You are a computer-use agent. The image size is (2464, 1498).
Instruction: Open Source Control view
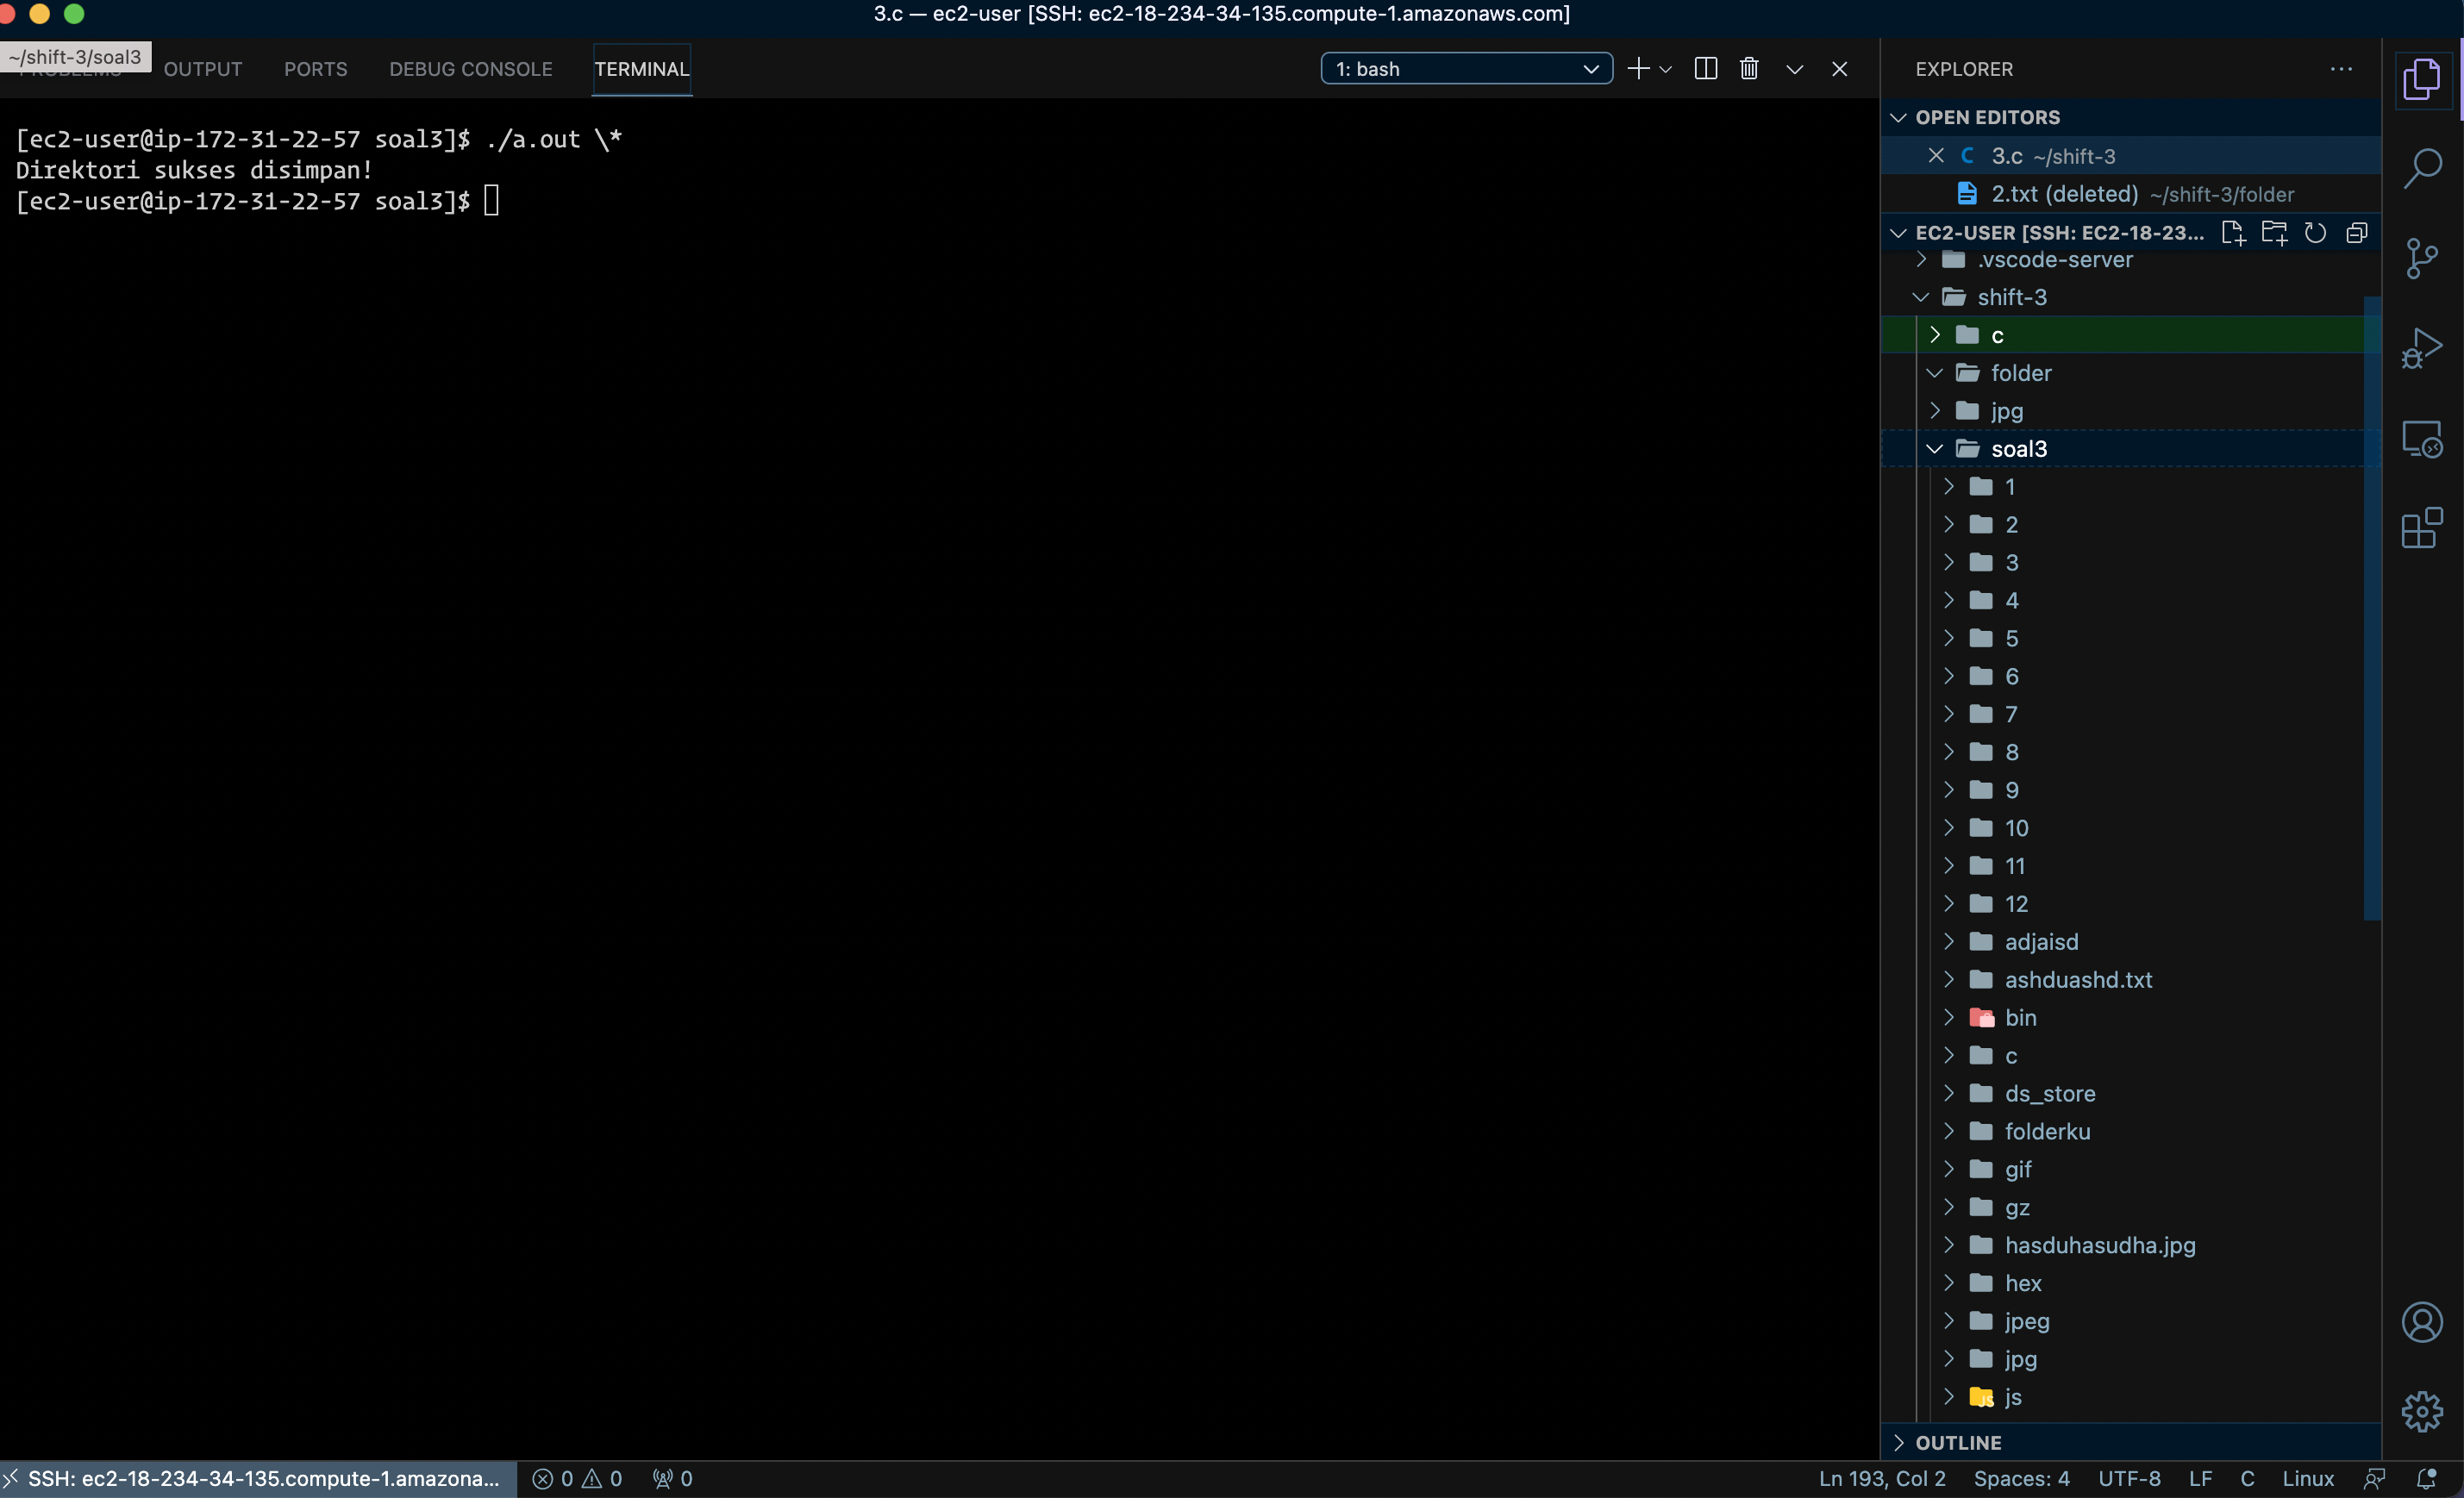pyautogui.click(x=2421, y=258)
